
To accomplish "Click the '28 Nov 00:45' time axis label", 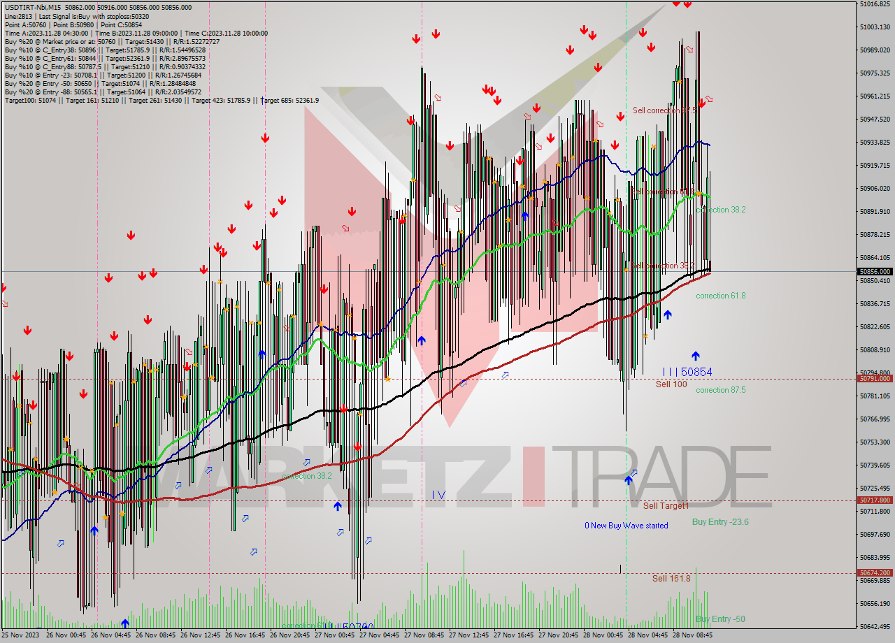I will point(604,635).
